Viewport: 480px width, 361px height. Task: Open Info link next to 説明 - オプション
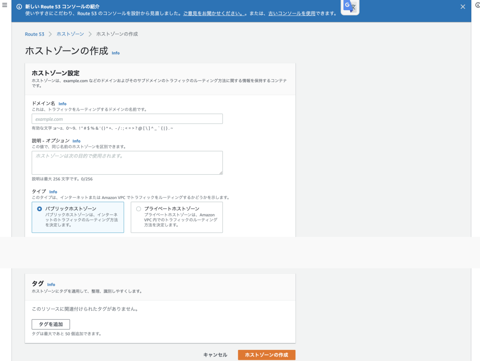76,141
